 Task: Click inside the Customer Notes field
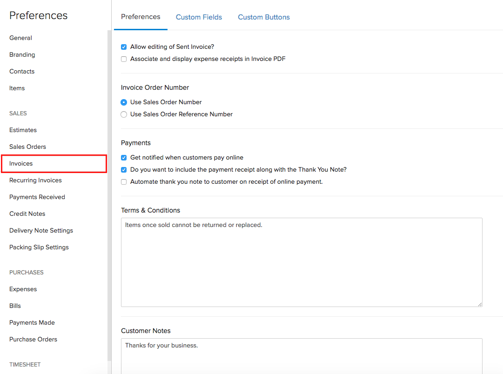(302, 356)
